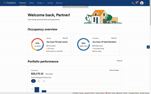The width and height of the screenshot is (151, 94).
Task: Click the members rating donut chart
Action: pos(83,44)
